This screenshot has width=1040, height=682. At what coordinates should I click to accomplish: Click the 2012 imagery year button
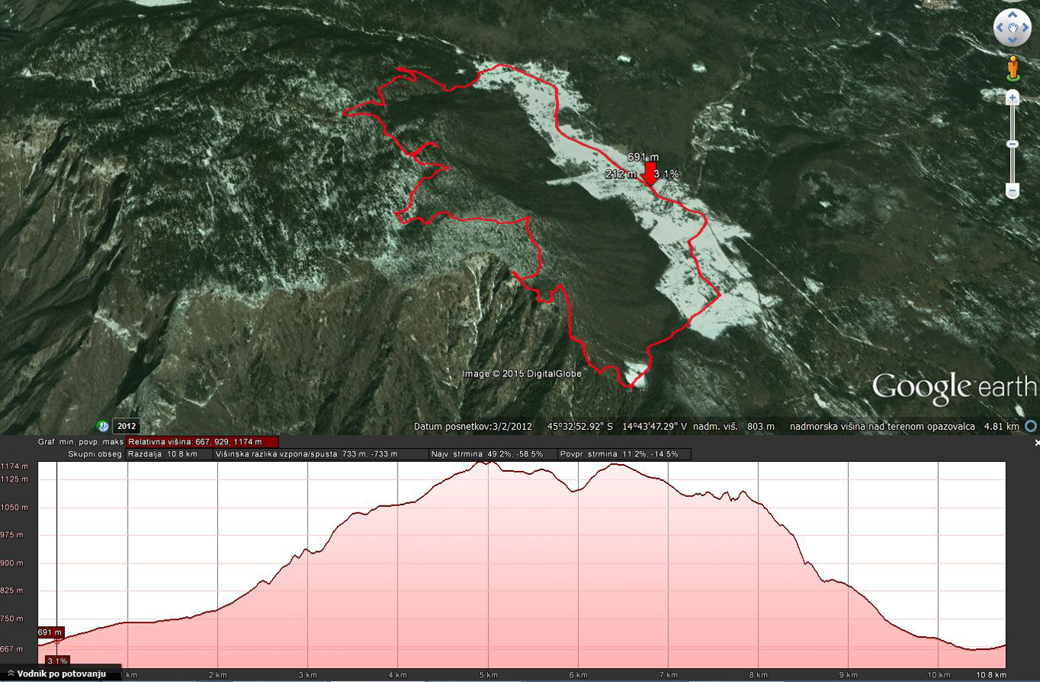(x=126, y=426)
